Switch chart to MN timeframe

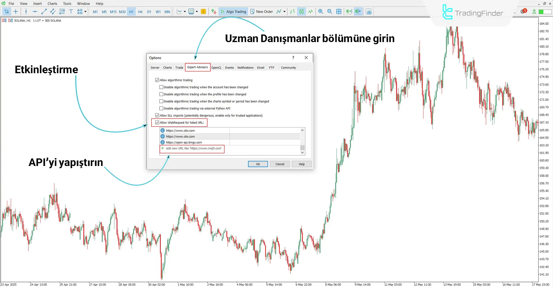point(167,12)
